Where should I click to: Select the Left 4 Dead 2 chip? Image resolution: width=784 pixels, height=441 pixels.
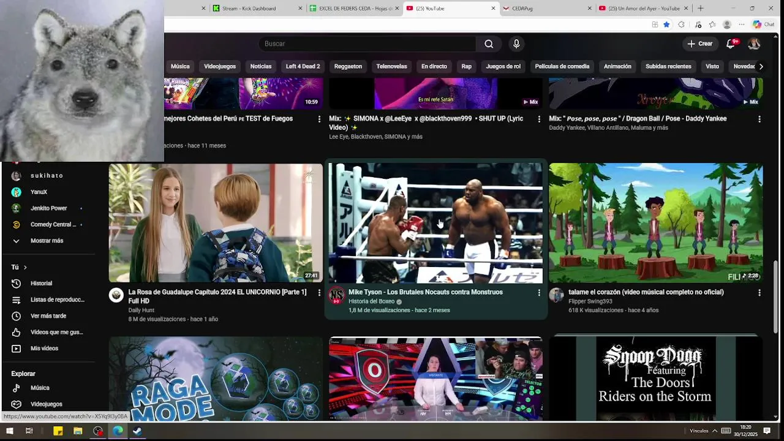(303, 66)
